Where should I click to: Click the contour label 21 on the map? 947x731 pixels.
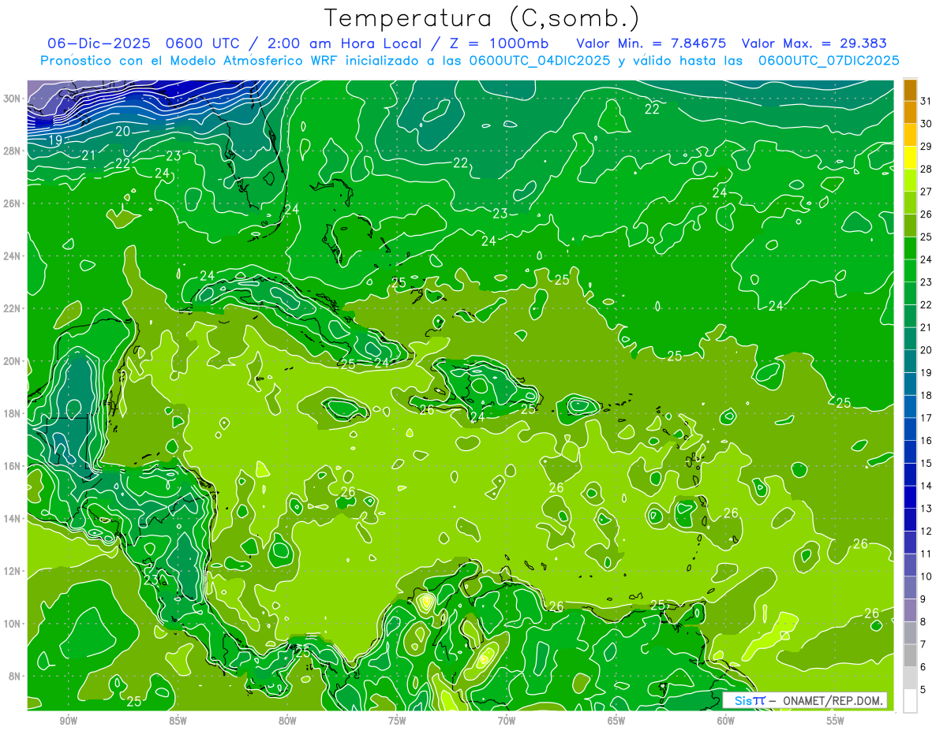tap(88, 155)
